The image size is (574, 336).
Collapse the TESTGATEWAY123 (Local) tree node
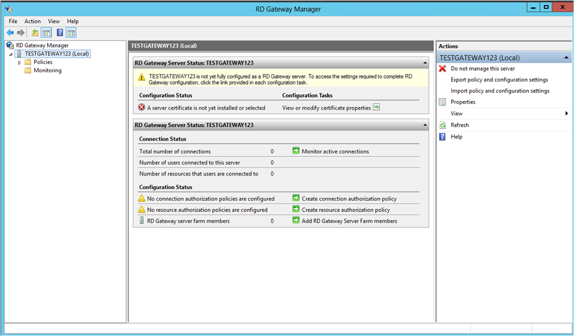(x=11, y=54)
